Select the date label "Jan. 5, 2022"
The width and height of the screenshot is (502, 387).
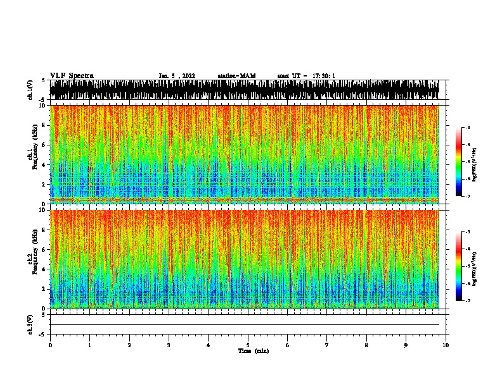coord(177,76)
